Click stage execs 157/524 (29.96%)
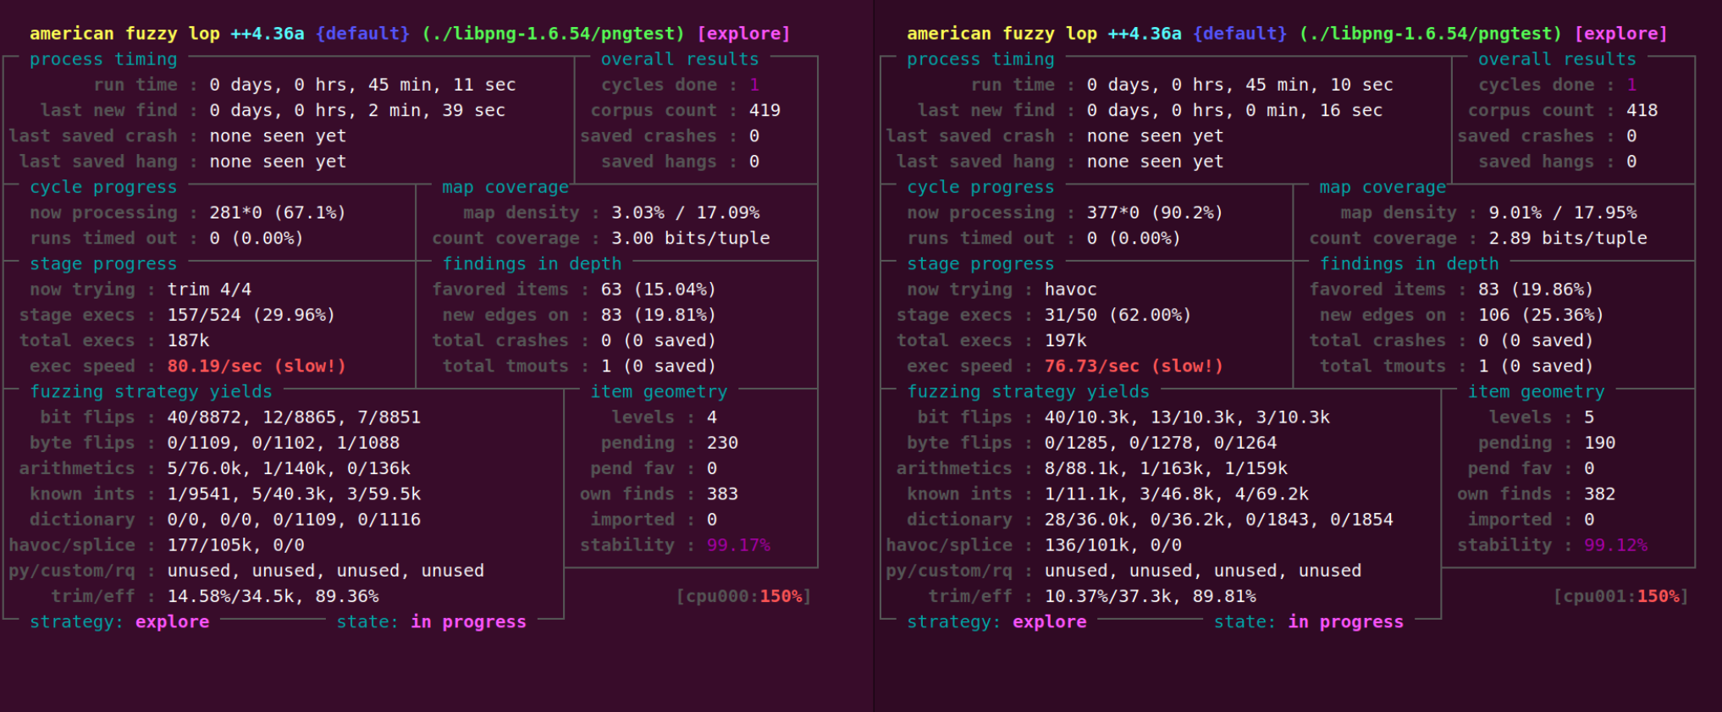Viewport: 1722px width, 712px height. click(x=251, y=315)
